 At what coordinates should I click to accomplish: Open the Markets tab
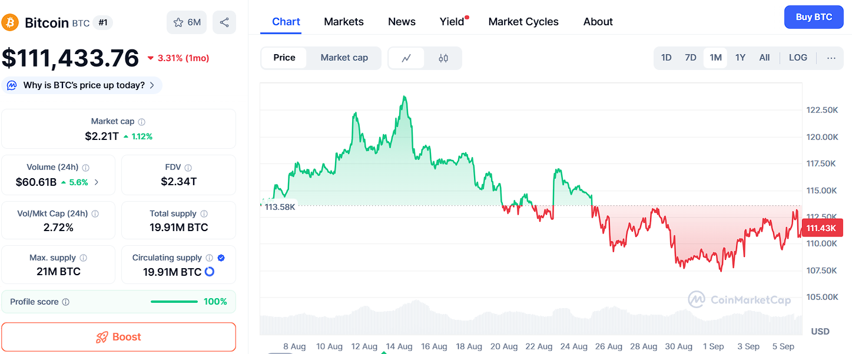point(344,22)
